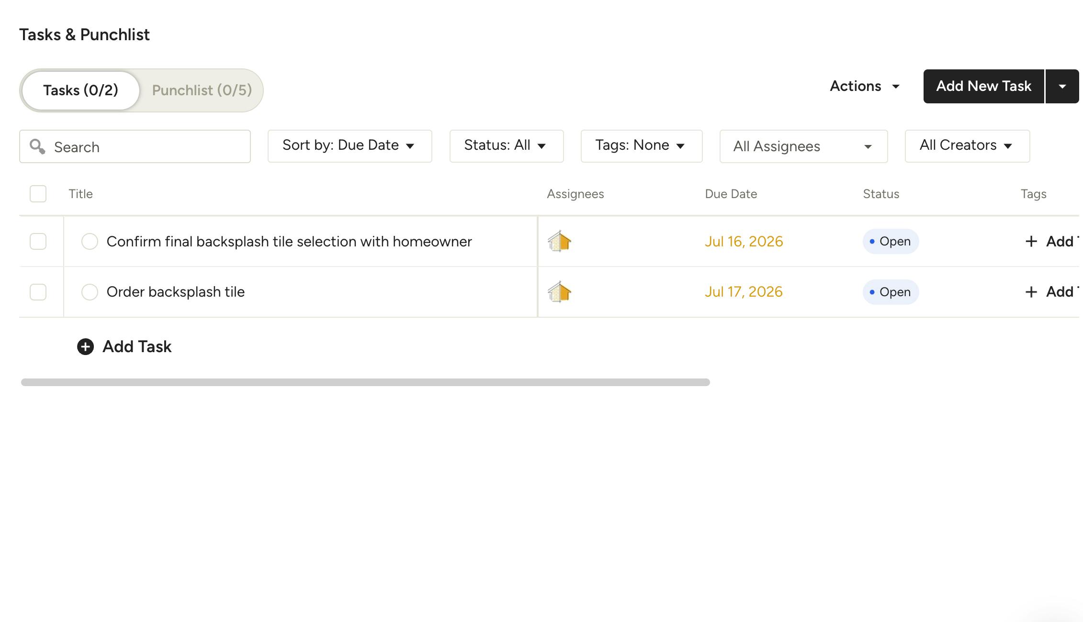Click the Tasks & Punchlist heading
The height and width of the screenshot is (622, 1083).
[84, 34]
